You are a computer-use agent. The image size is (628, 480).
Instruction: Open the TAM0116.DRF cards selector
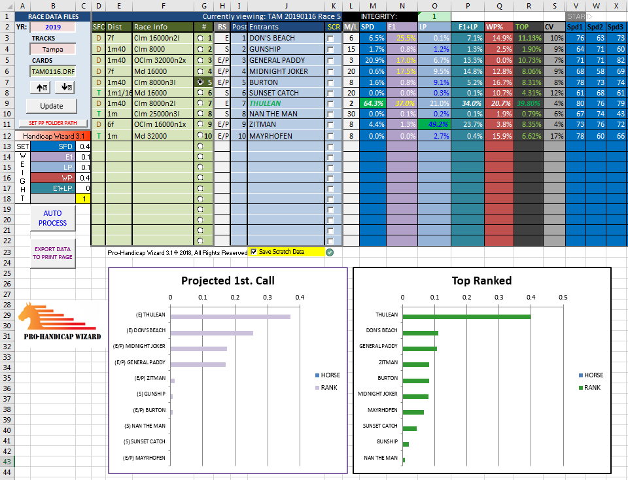(52, 71)
